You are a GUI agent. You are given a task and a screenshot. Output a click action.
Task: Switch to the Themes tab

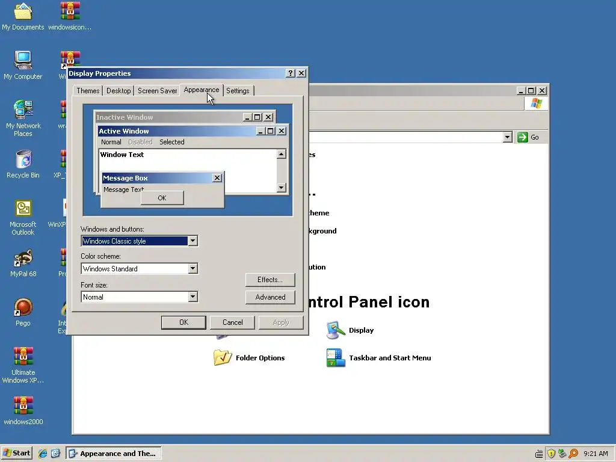pyautogui.click(x=88, y=91)
